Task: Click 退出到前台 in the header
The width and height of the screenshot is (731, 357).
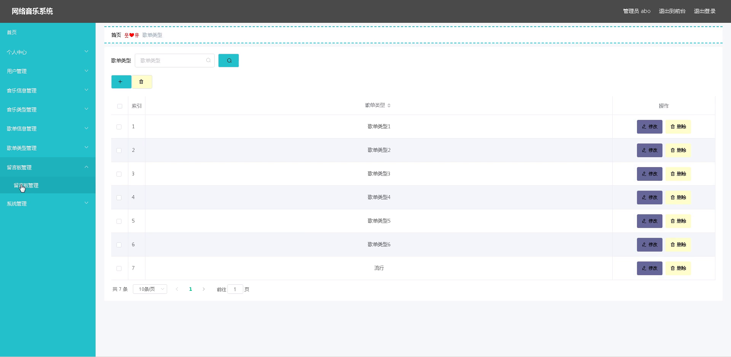Action: [x=672, y=11]
